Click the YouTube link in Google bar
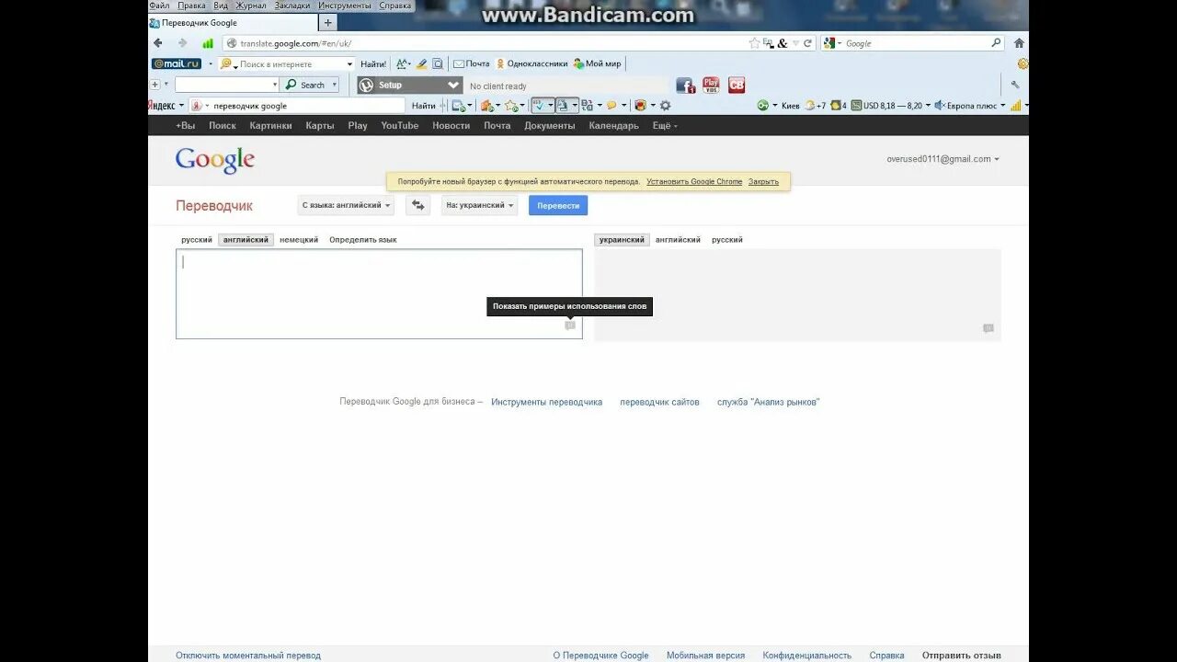Image resolution: width=1177 pixels, height=662 pixels. tap(400, 126)
